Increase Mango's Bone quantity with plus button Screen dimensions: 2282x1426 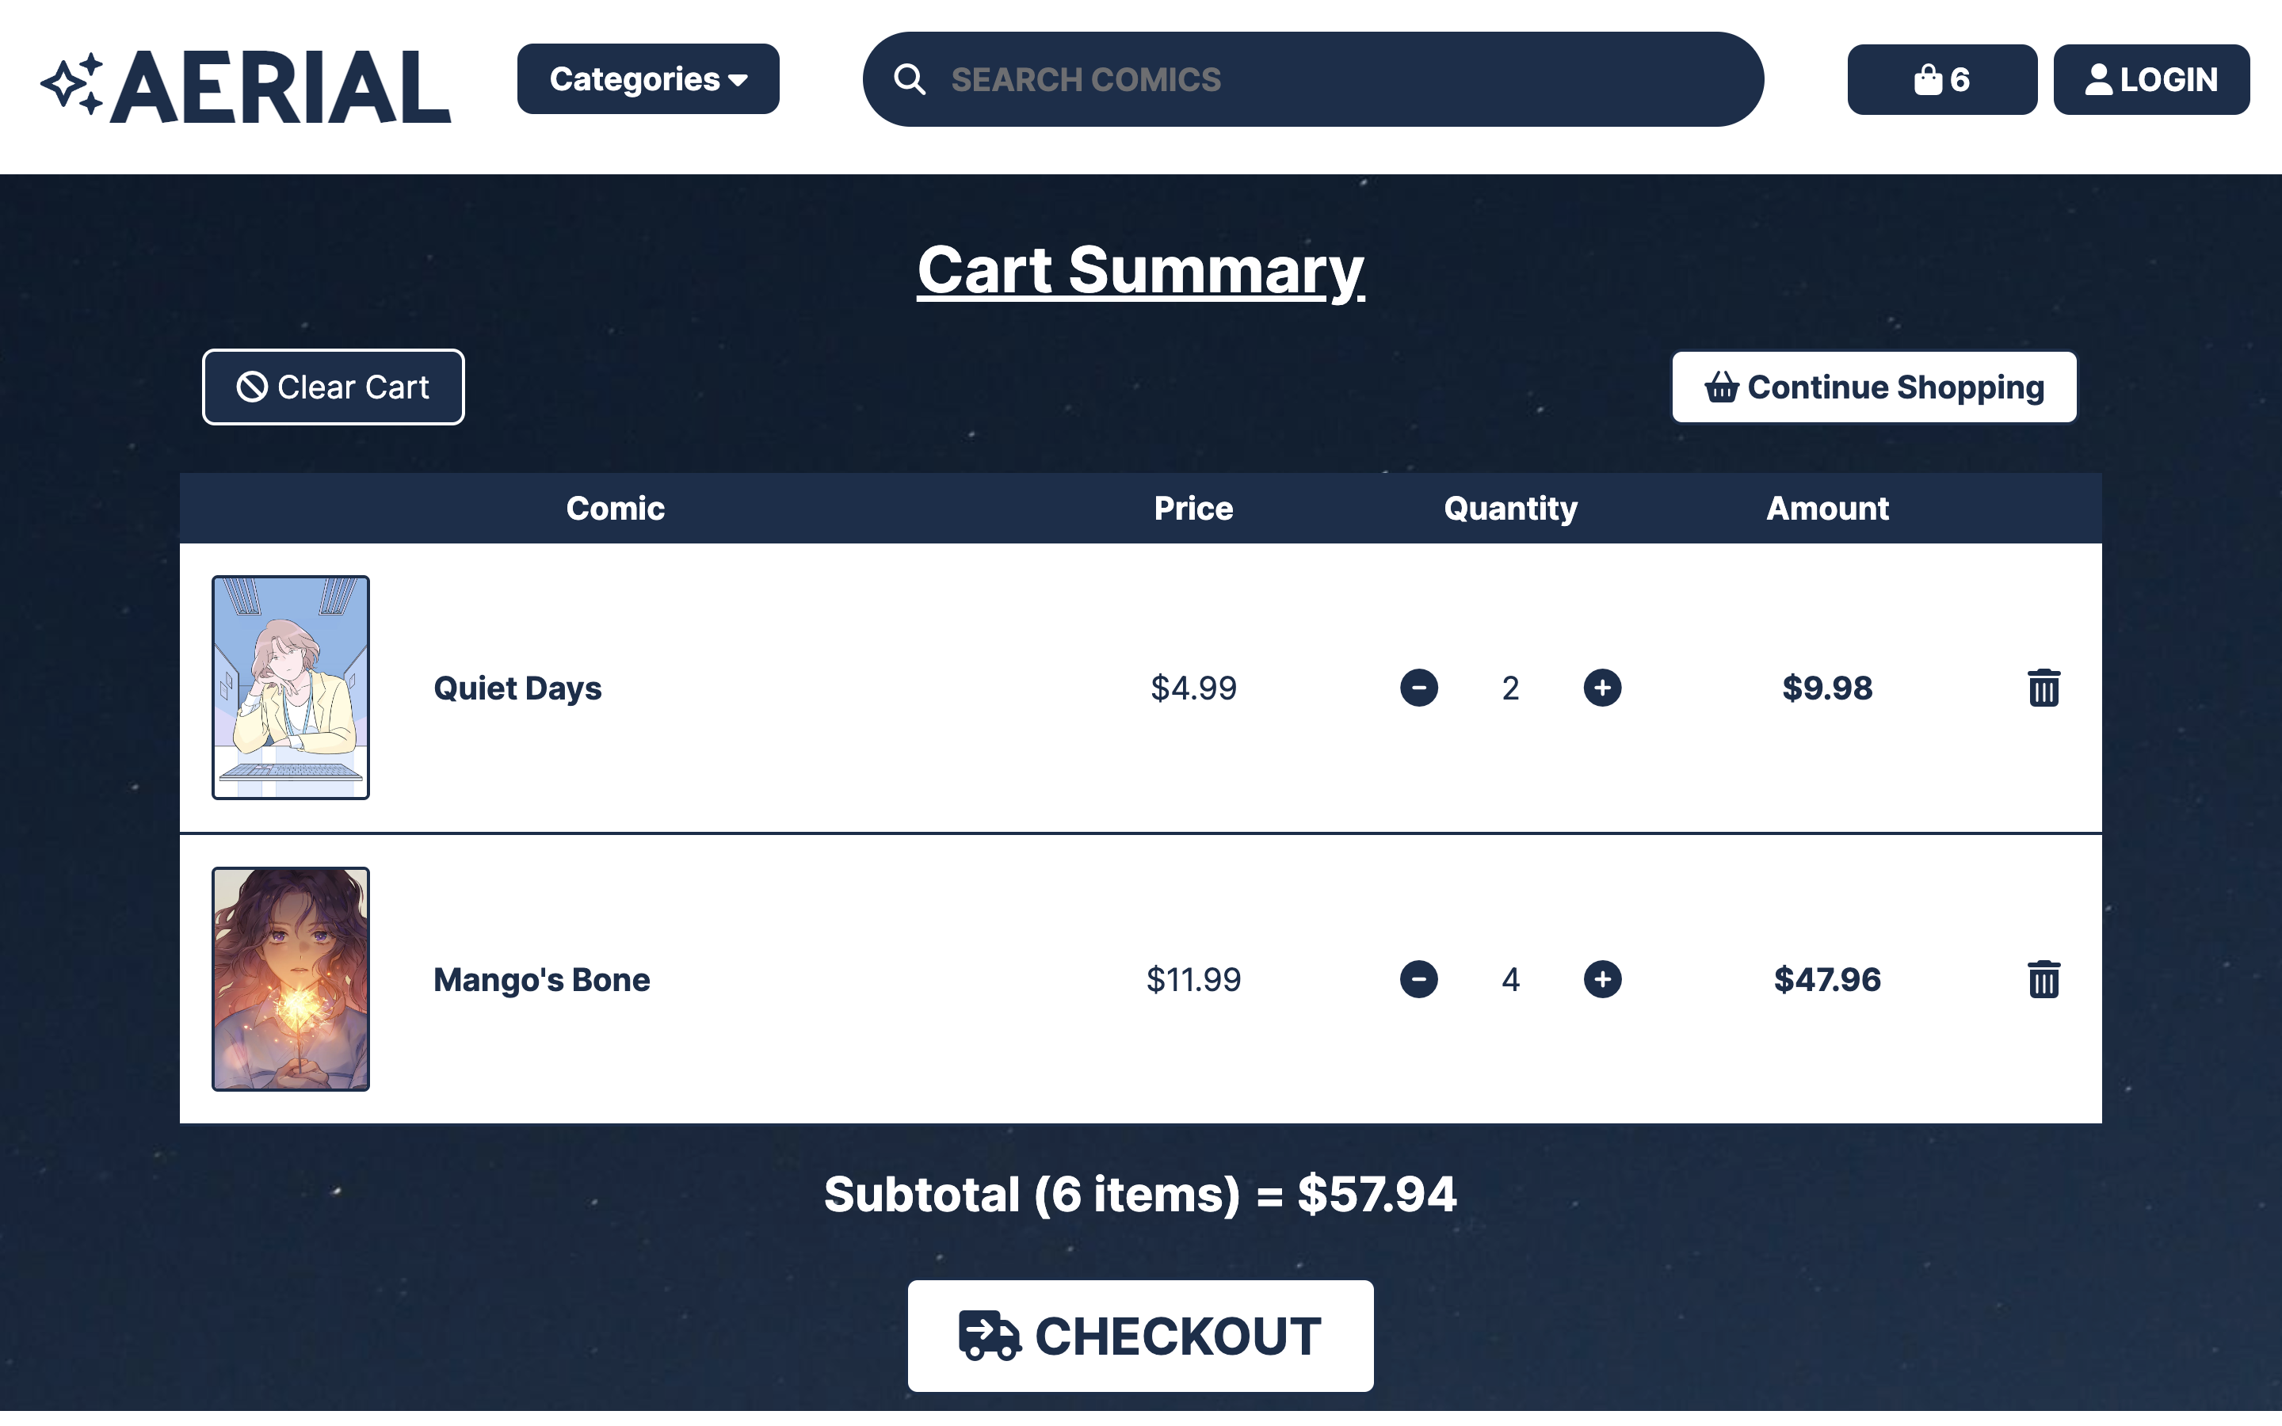tap(1602, 979)
